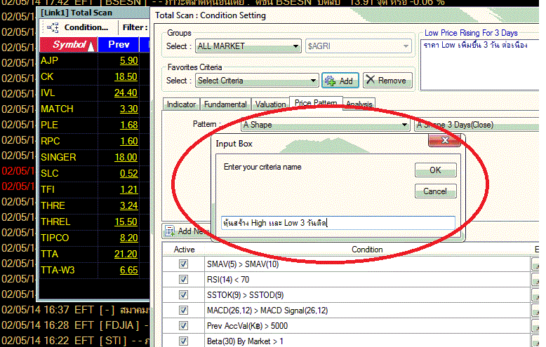Select the IVL symbol
Viewport: 546px width, 347px height.
(48, 93)
